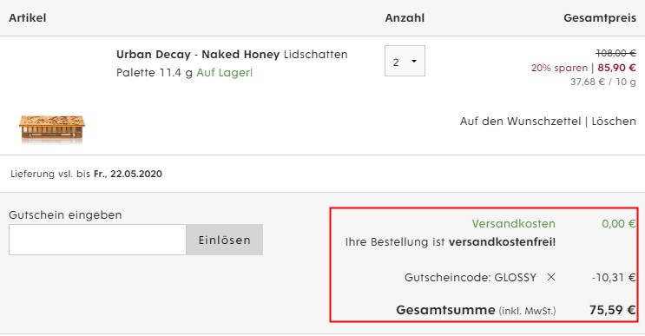645x336 pixels.
Task: Click the Anzahl column header
Action: [405, 18]
